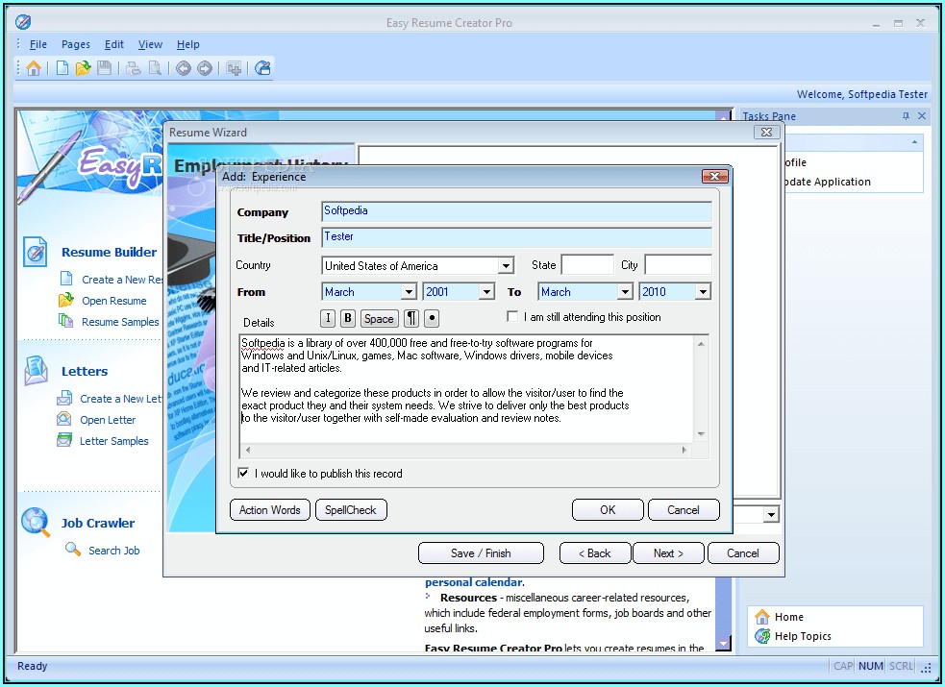Open the View menu
Screen dimensions: 945x687
point(150,44)
